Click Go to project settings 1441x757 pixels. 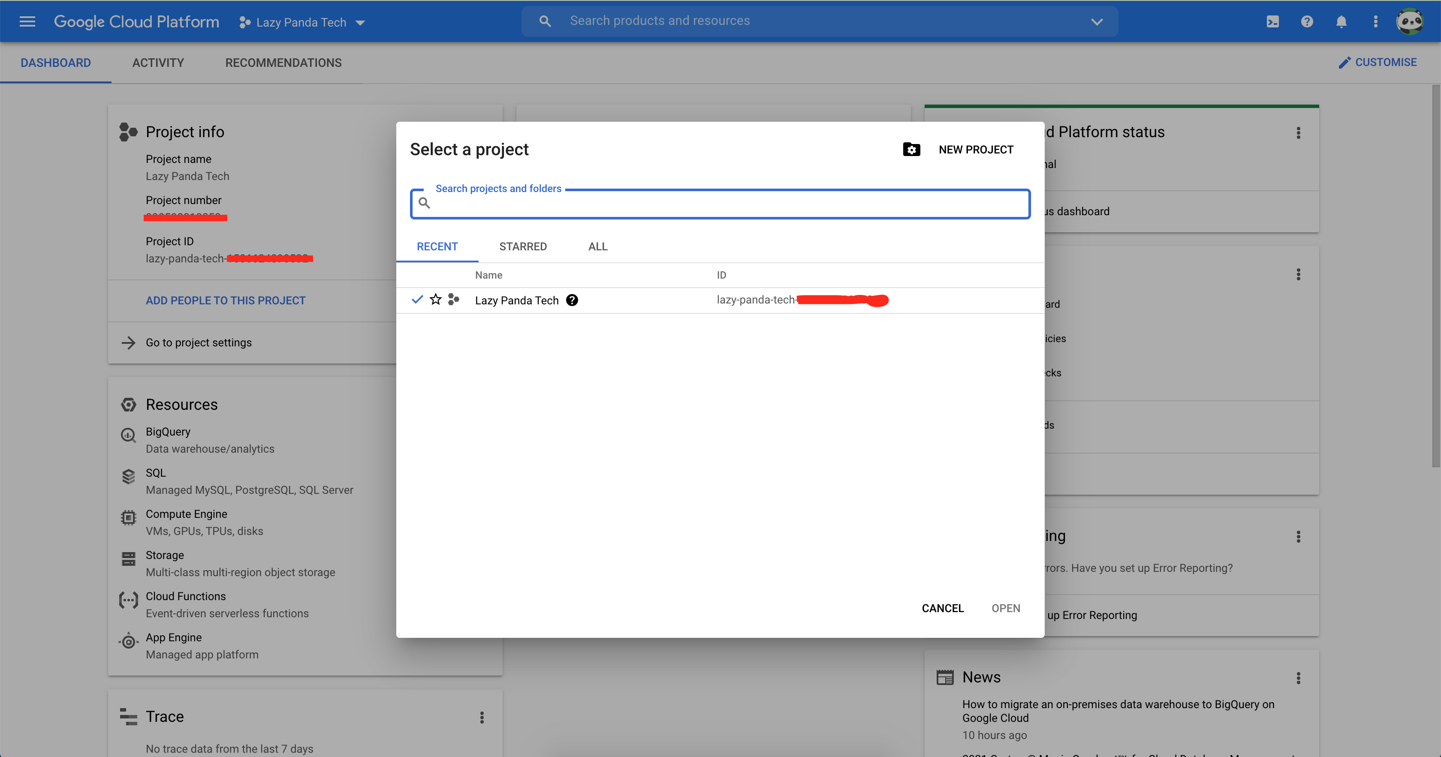click(x=199, y=342)
